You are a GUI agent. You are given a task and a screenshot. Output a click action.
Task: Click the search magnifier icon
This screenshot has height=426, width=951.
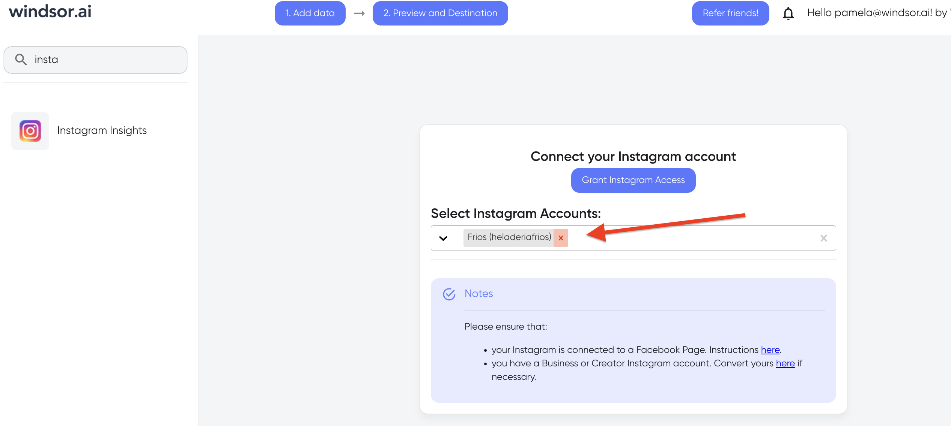click(x=20, y=59)
